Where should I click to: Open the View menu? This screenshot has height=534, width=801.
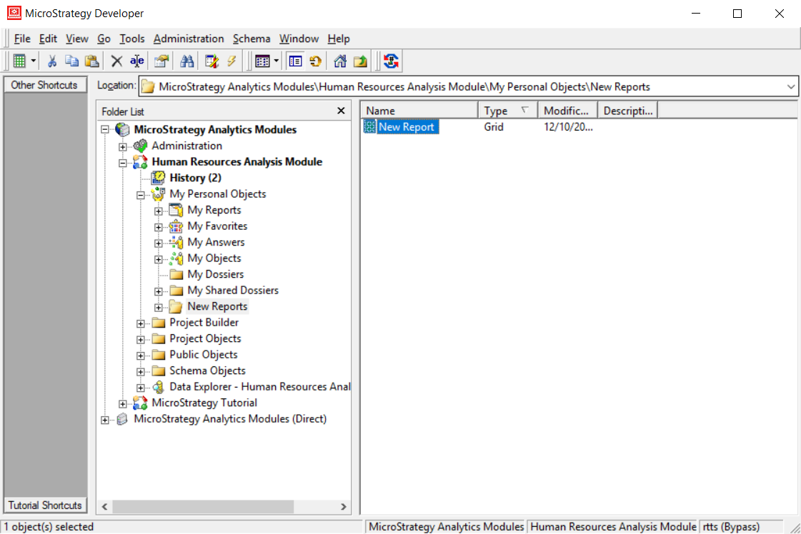click(x=77, y=39)
